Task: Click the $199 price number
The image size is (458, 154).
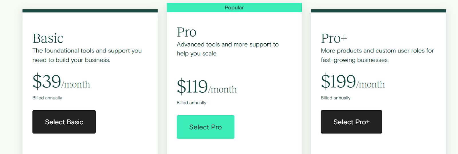Action: [x=338, y=82]
